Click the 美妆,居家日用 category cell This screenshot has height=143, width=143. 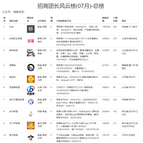(x=42, y=125)
